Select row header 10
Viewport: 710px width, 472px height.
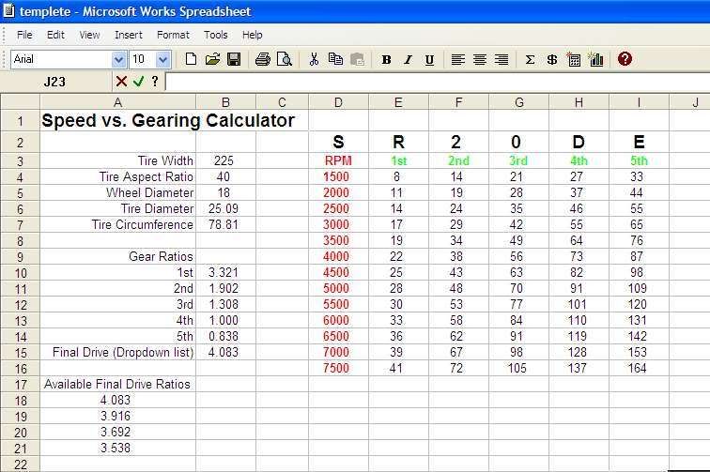pos(21,273)
